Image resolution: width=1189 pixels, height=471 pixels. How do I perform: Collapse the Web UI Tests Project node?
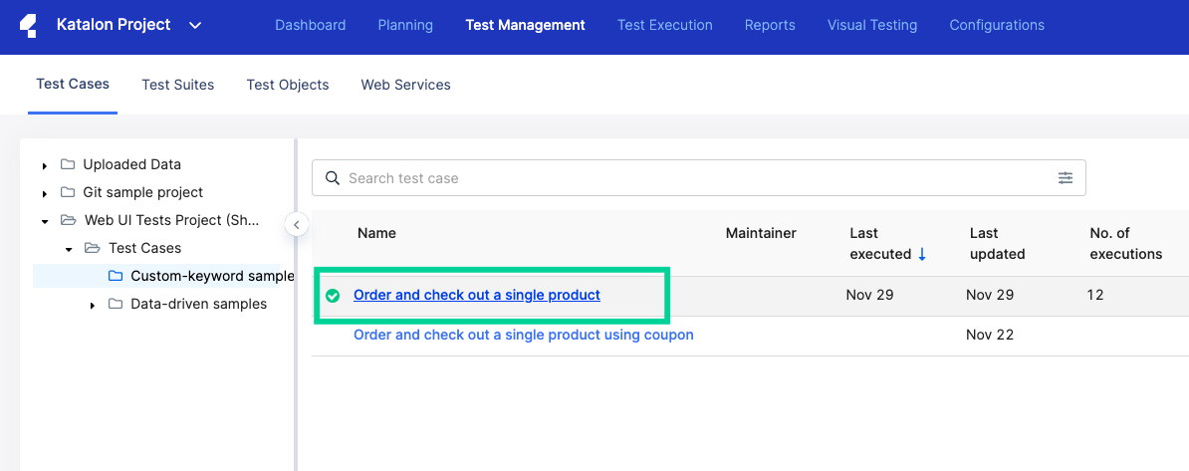pos(45,221)
